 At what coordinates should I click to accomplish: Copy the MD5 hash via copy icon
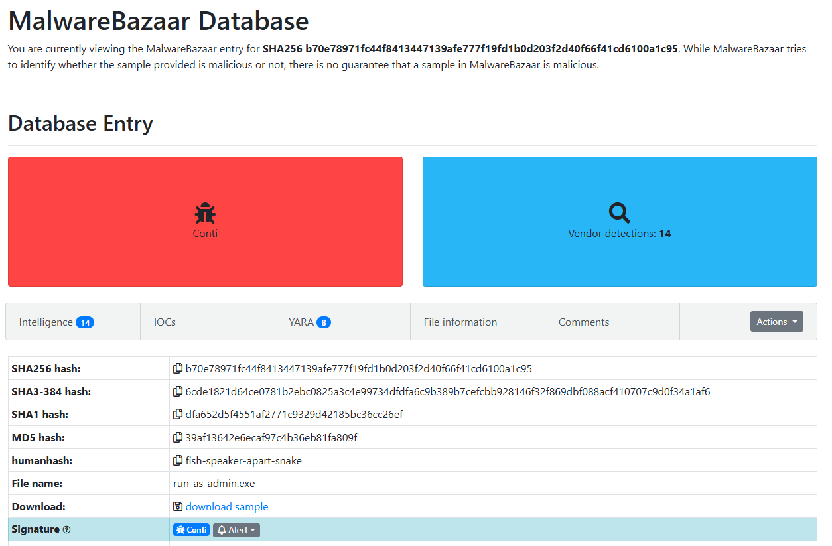(x=178, y=438)
